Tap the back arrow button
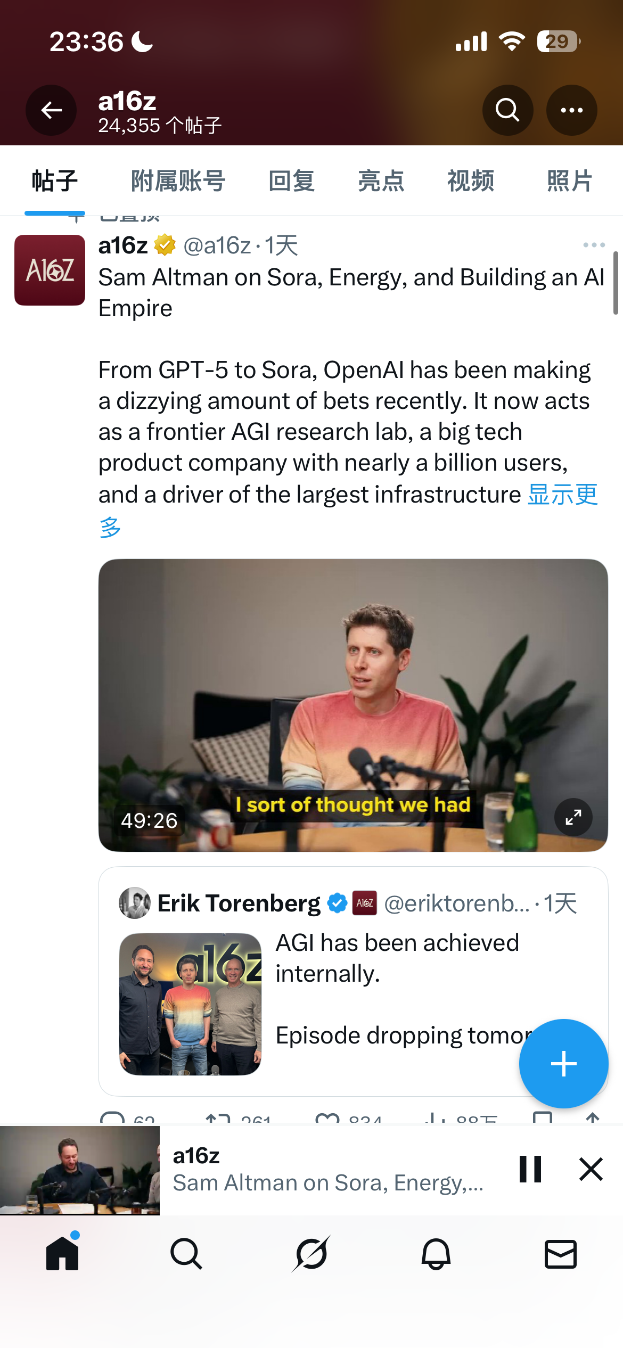 (51, 110)
